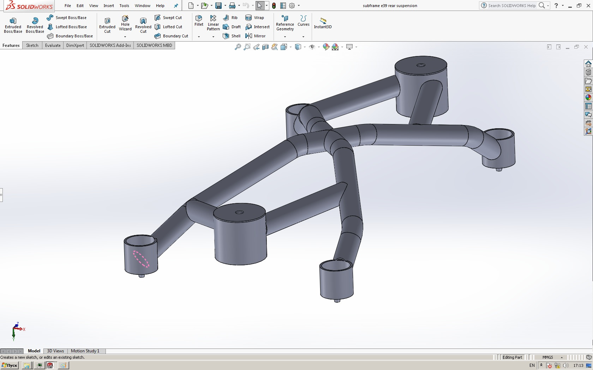Select the Extruded Boss/Base tool
Image resolution: width=593 pixels, height=370 pixels.
click(13, 24)
